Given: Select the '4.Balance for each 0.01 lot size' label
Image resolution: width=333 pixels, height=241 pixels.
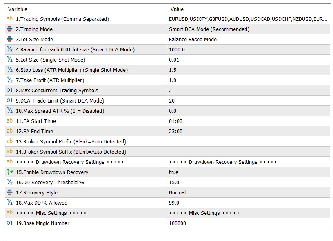Looking at the screenshot, I should 75,49.
